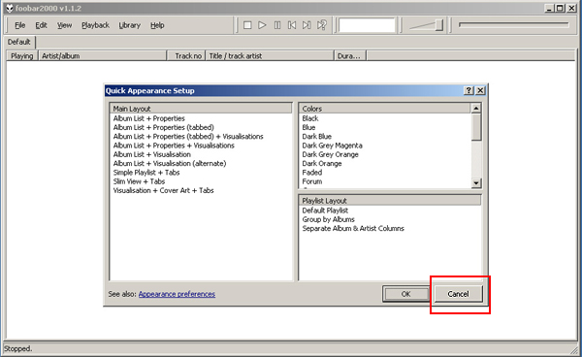This screenshot has height=357, width=582.
Task: Click the Previous track button
Action: [292, 25]
